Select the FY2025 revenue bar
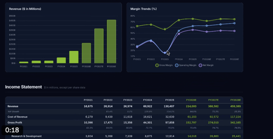Viewport: 273px width, 139px height. 74,57
